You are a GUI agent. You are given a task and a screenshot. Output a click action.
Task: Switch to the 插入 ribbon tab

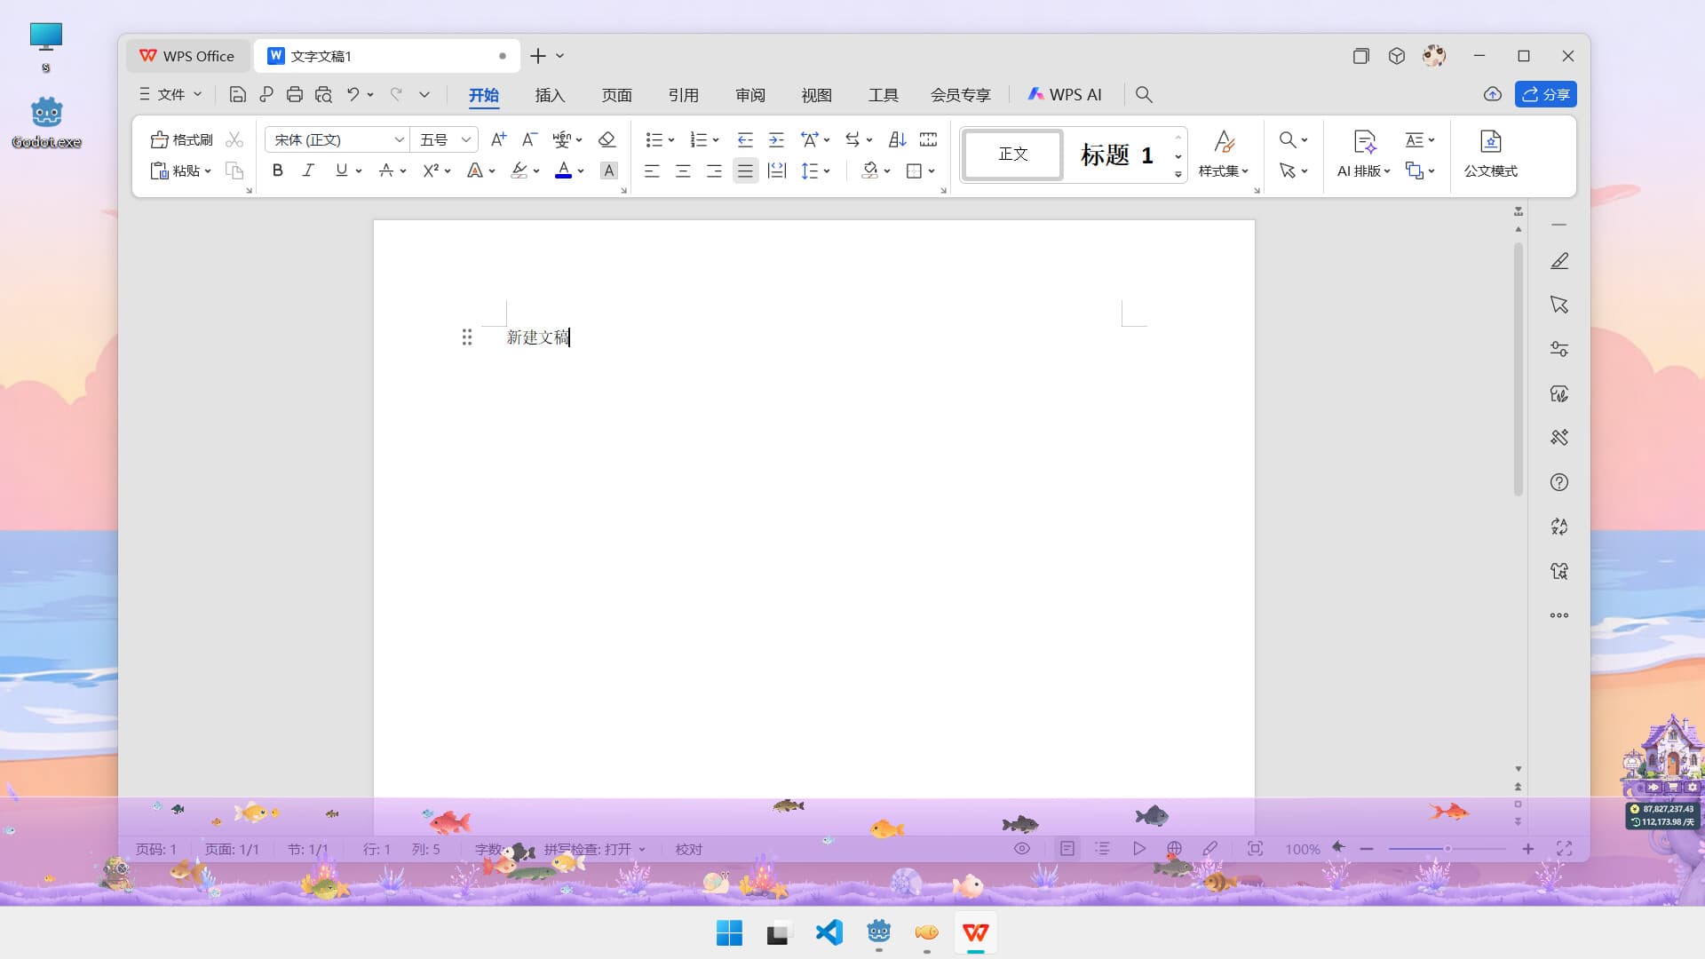point(551,94)
